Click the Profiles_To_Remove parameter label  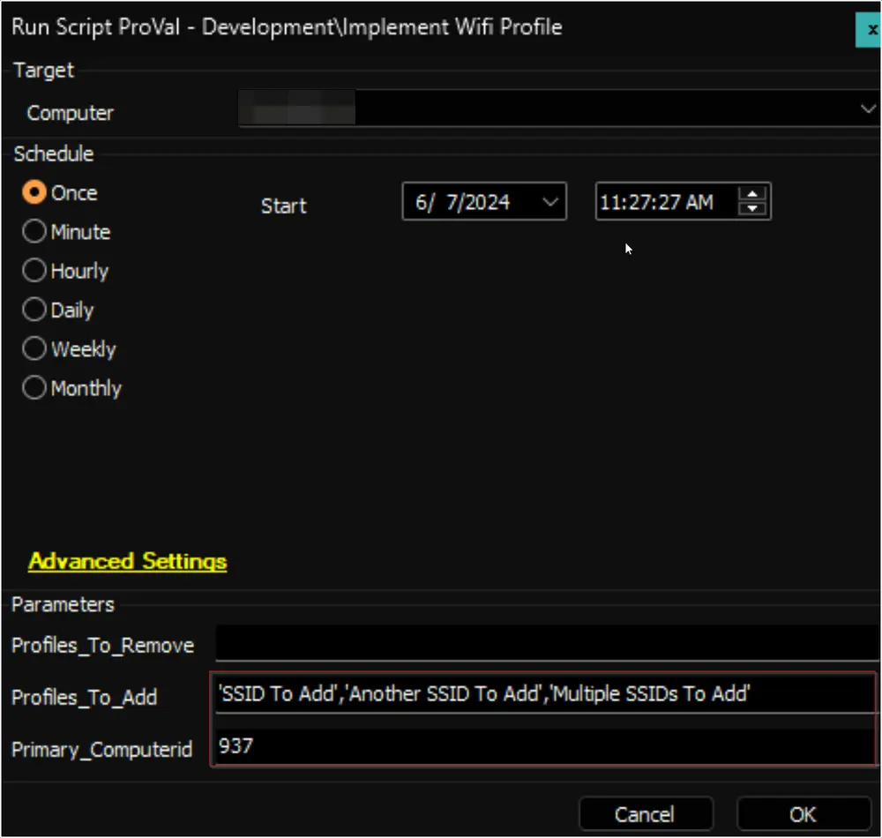(102, 646)
